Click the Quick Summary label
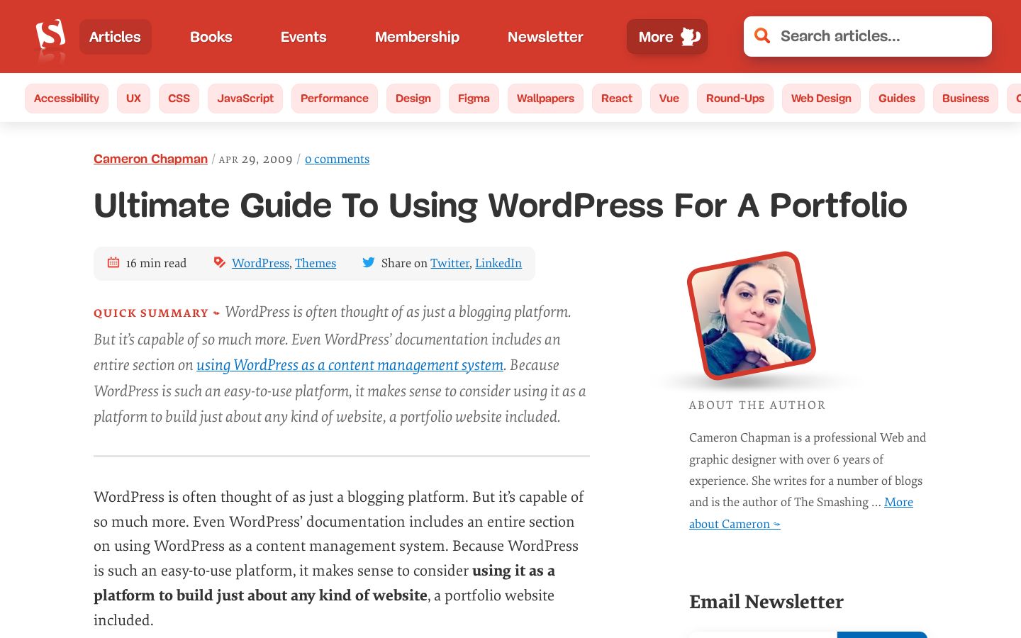Viewport: 1021px width, 638px height. [151, 313]
